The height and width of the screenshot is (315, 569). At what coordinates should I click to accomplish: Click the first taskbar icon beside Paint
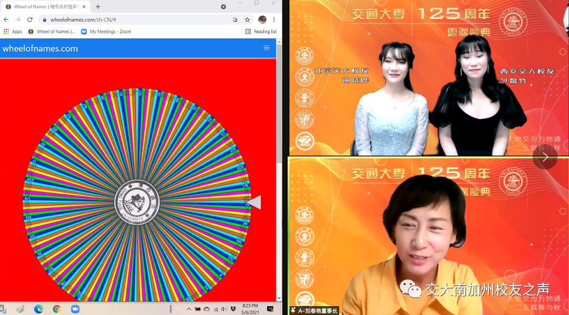(x=3, y=309)
